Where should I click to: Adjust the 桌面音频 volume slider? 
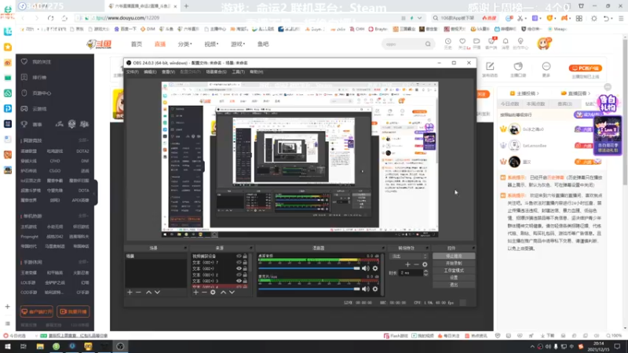point(309,268)
